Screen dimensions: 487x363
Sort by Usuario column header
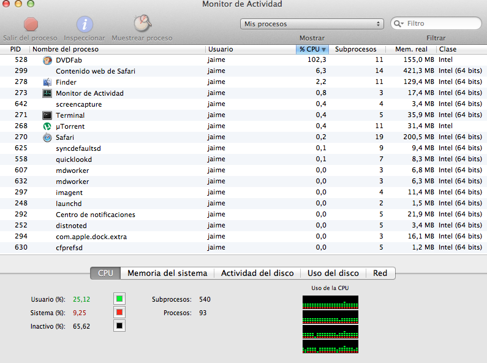(251, 49)
